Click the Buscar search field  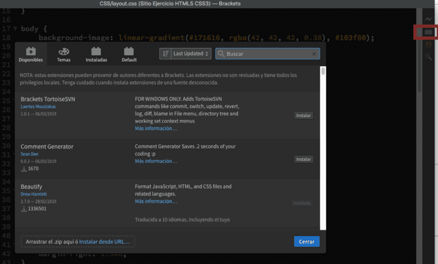tap(267, 54)
